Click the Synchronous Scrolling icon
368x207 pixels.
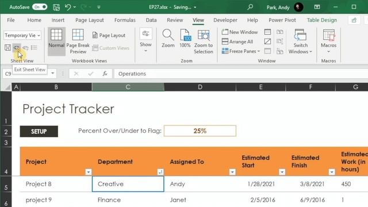pyautogui.click(x=280, y=41)
